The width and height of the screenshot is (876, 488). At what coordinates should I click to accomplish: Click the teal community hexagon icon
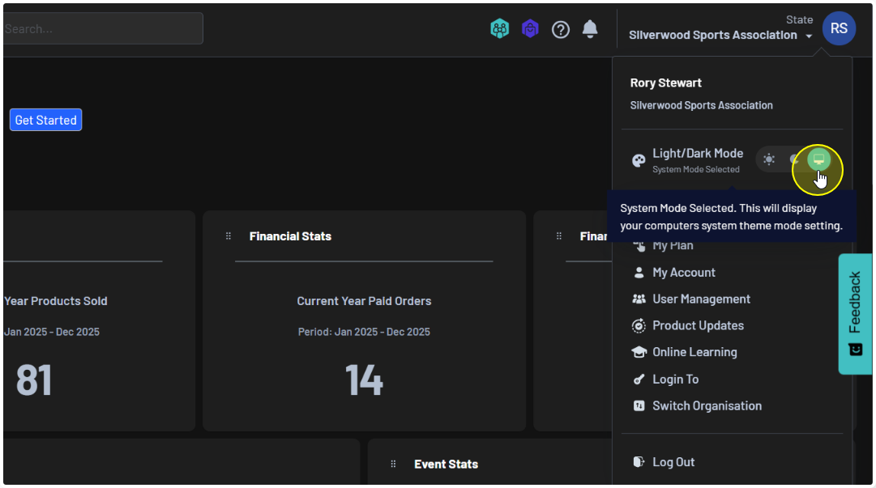pyautogui.click(x=500, y=29)
